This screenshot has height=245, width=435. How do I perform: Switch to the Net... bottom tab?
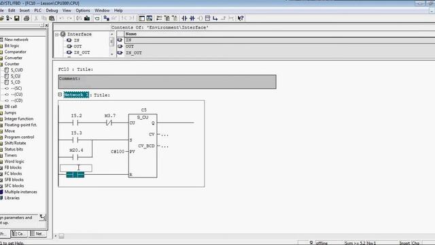[37, 234]
